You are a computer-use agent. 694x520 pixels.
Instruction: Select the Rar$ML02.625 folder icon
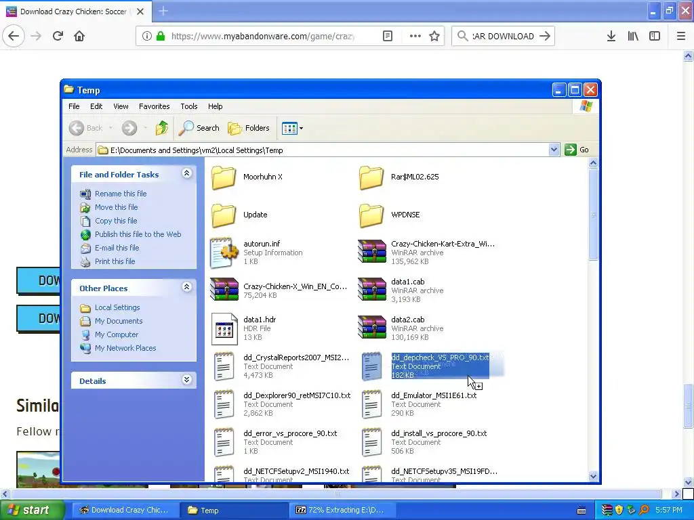[x=371, y=177]
